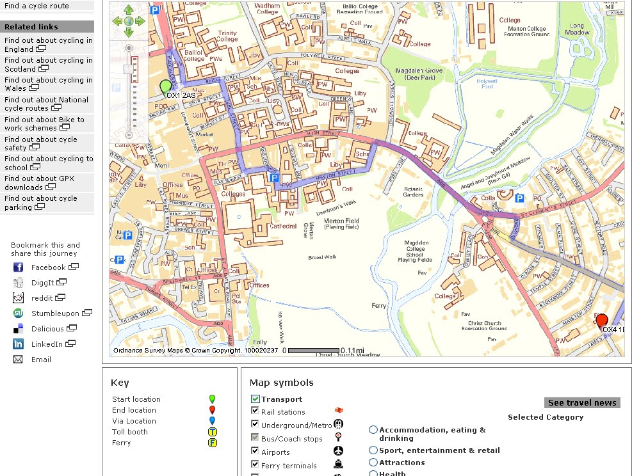This screenshot has height=476, width=632.
Task: Click the pan map up arrow
Action: click(x=129, y=9)
